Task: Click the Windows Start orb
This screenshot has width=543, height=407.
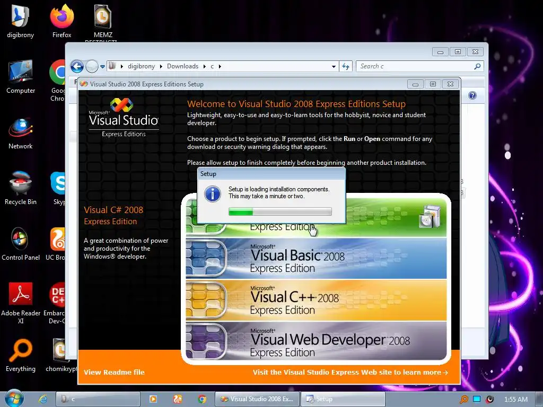Action: 14,399
